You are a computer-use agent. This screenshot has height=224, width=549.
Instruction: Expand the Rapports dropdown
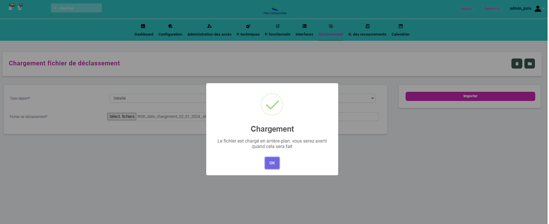click(x=492, y=9)
